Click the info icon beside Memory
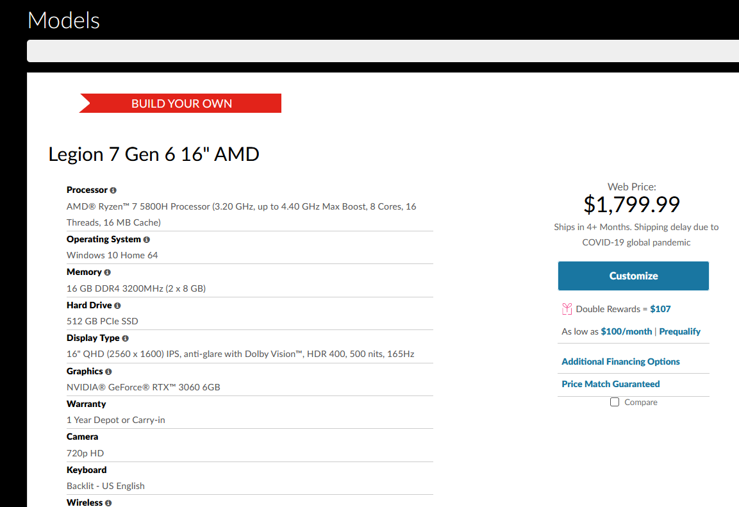The height and width of the screenshot is (507, 739). [x=108, y=272]
